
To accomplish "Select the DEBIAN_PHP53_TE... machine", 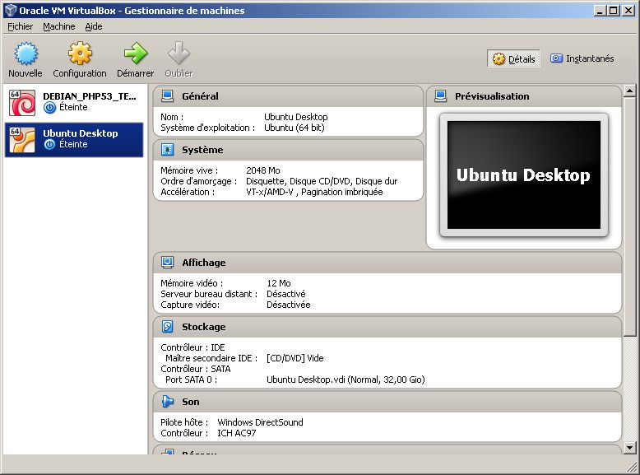I will point(74,103).
